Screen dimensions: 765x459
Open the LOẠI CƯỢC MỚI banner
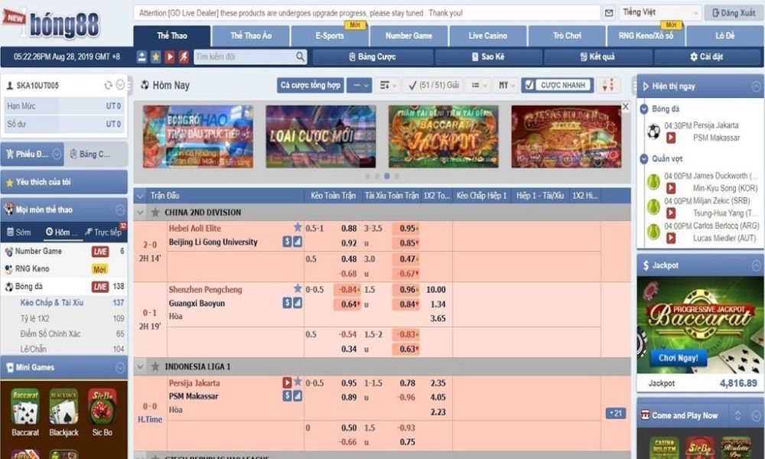321,137
